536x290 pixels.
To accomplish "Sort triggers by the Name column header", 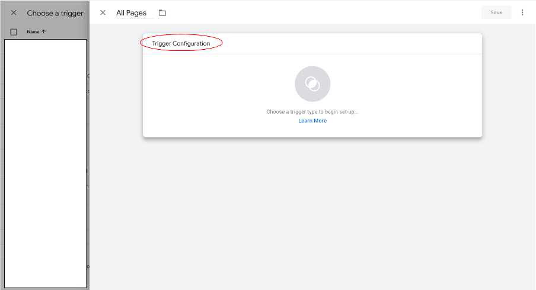I will 33,32.
